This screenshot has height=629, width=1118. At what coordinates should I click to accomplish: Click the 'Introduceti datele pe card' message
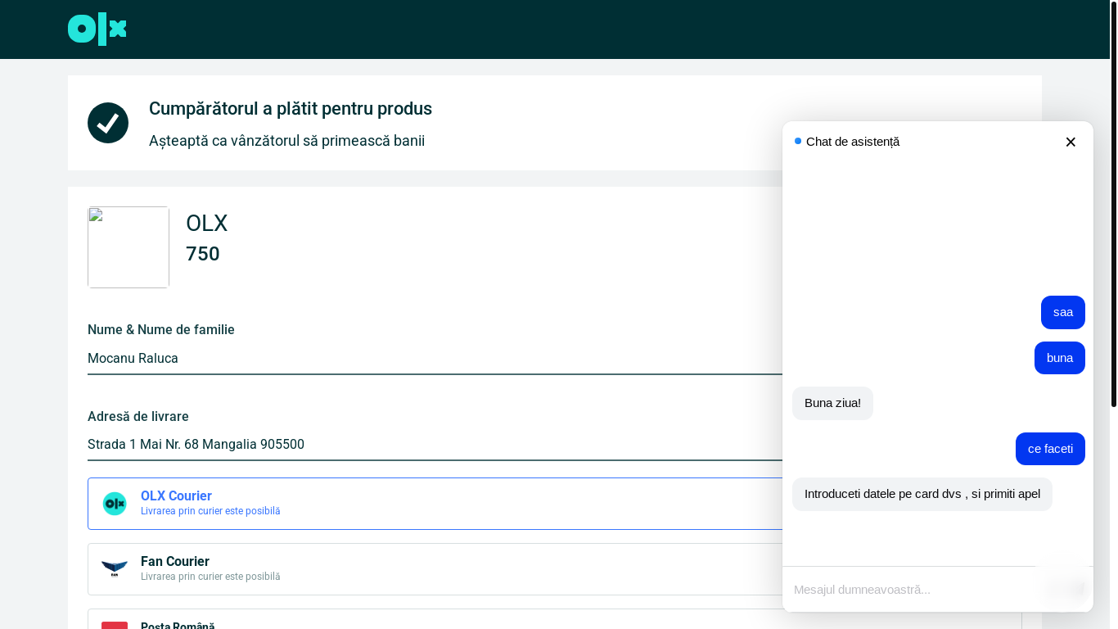pyautogui.click(x=922, y=494)
